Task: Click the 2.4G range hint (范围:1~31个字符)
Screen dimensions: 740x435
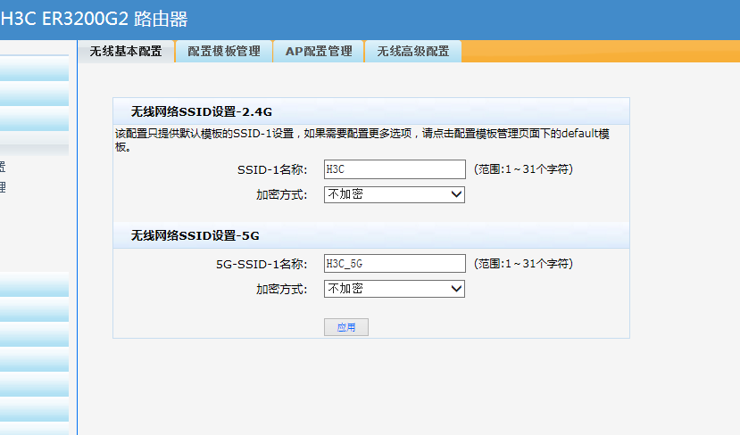Action: pyautogui.click(x=523, y=169)
